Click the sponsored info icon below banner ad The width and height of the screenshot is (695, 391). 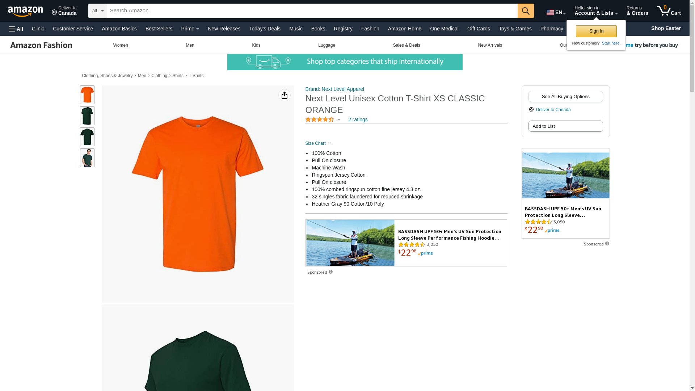tap(330, 272)
